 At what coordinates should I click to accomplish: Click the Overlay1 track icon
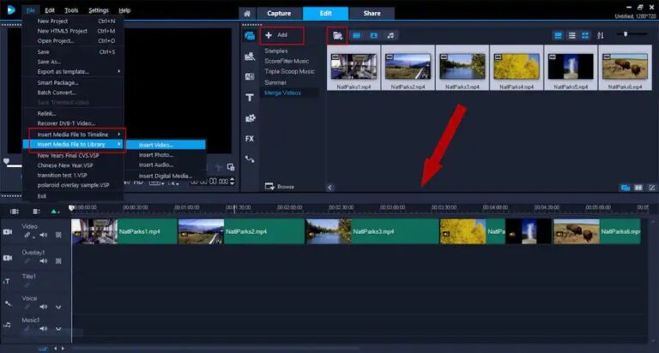point(8,258)
